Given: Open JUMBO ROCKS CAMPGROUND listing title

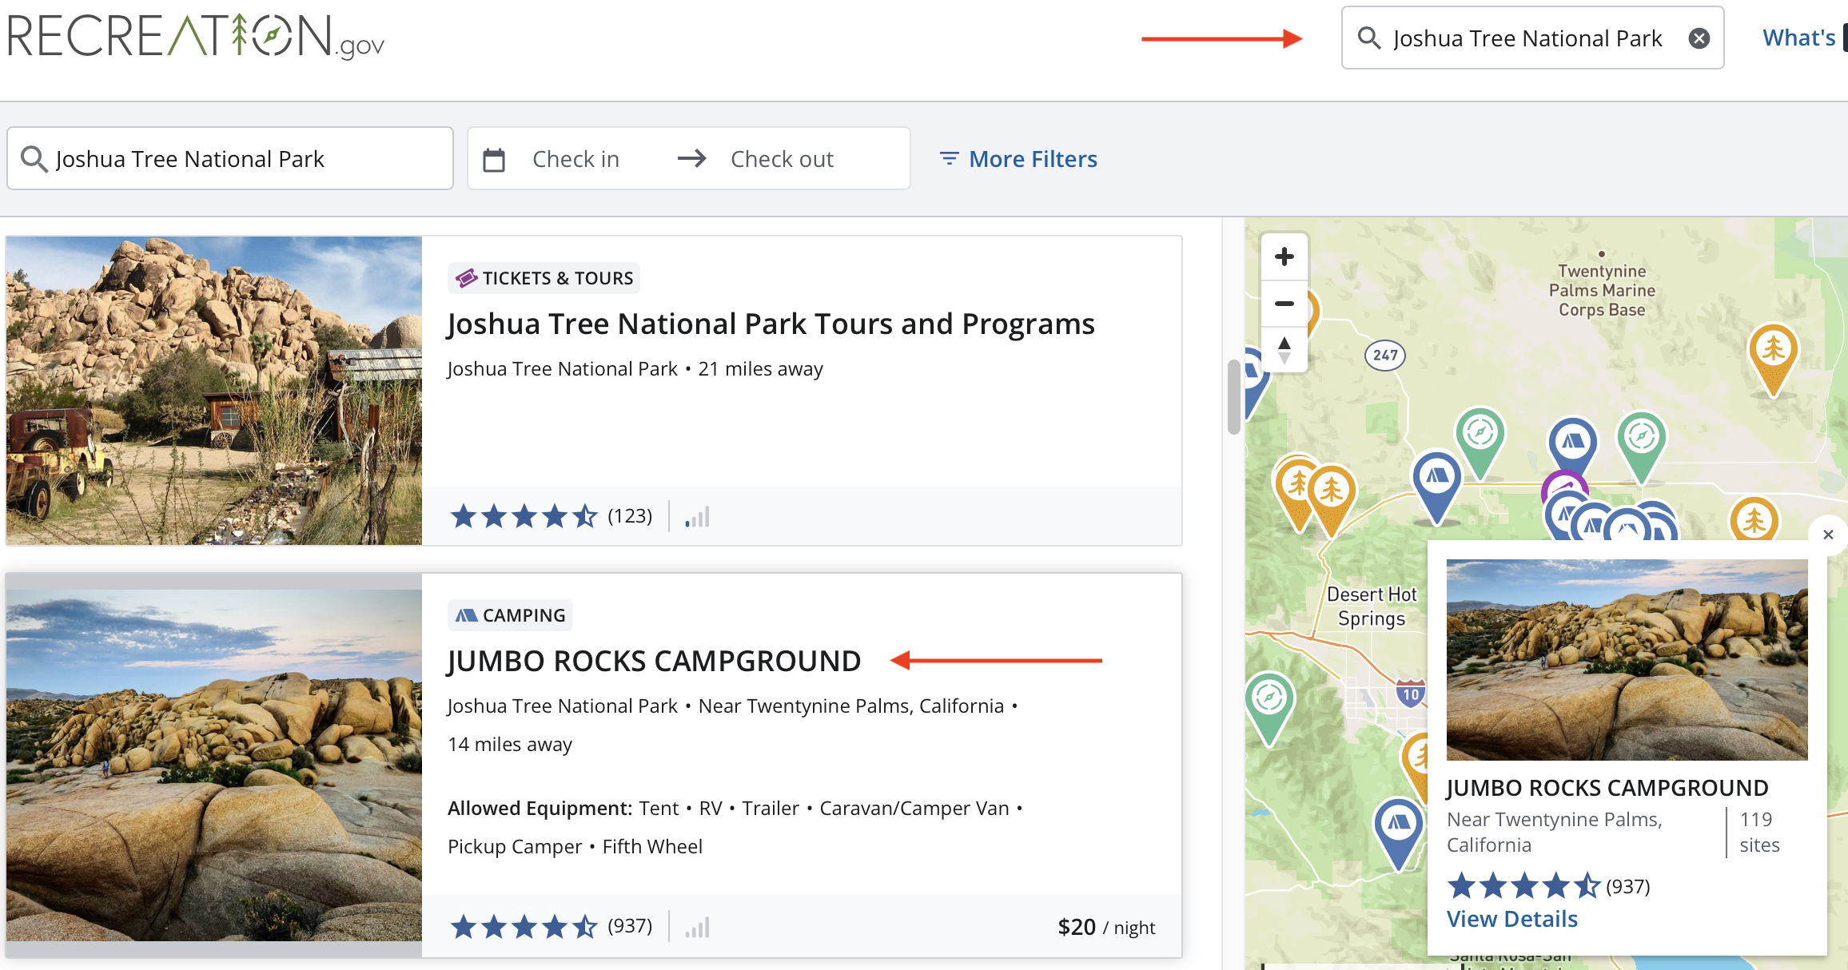Looking at the screenshot, I should point(654,661).
